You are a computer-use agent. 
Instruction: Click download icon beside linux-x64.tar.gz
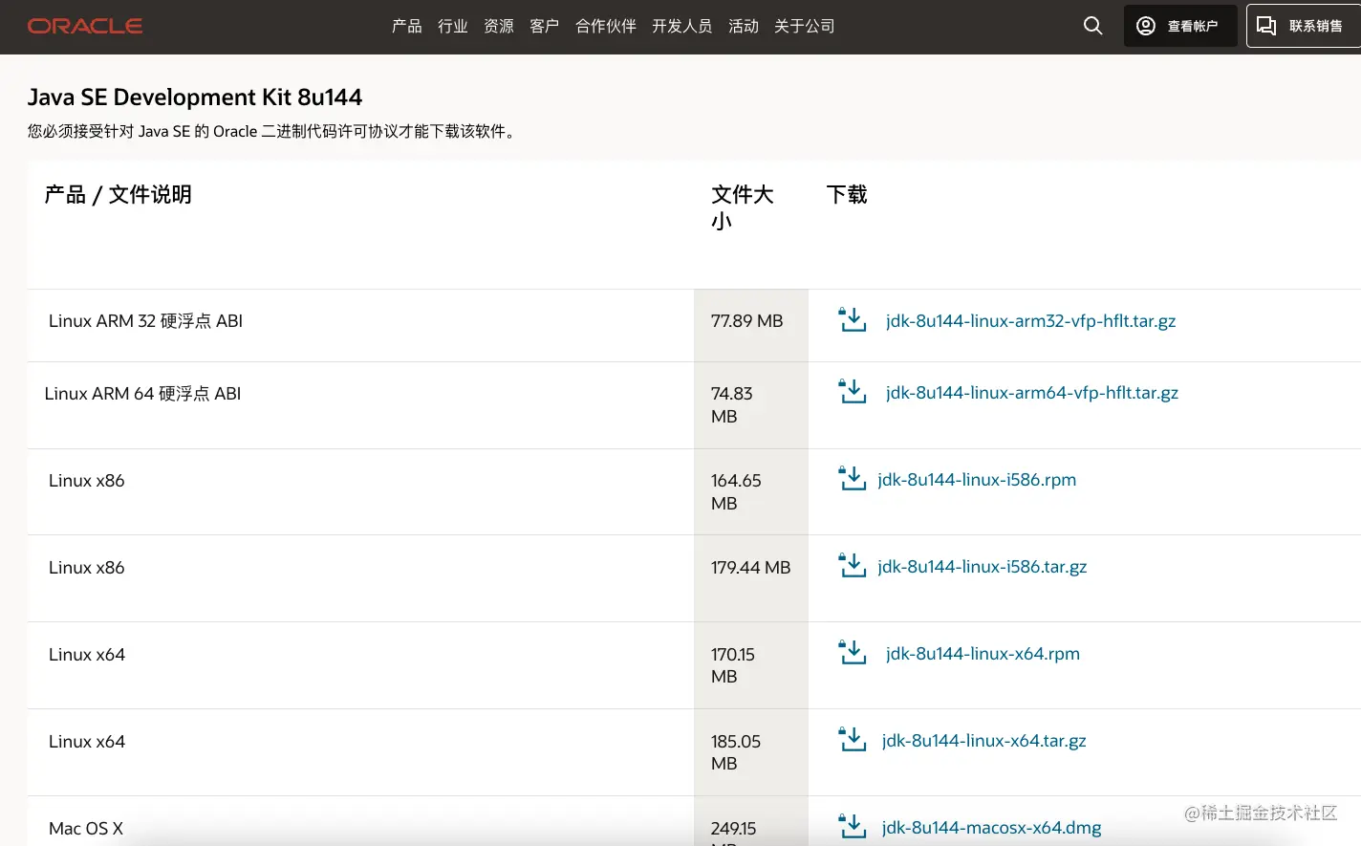click(x=852, y=740)
